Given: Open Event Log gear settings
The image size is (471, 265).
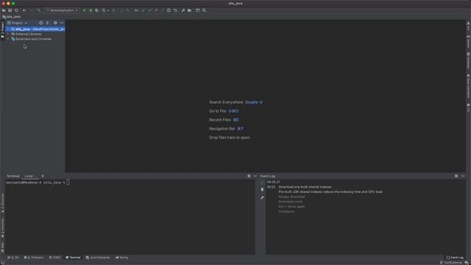Looking at the screenshot, I should (x=456, y=176).
